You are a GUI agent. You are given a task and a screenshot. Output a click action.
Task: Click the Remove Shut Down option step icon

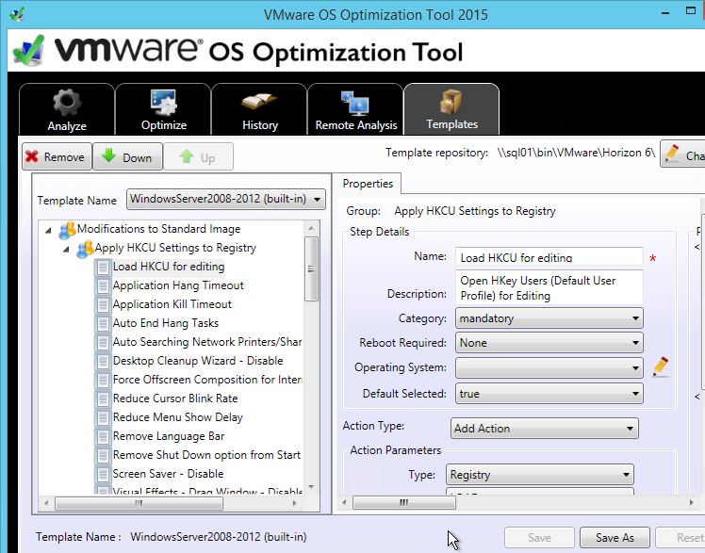[103, 456]
